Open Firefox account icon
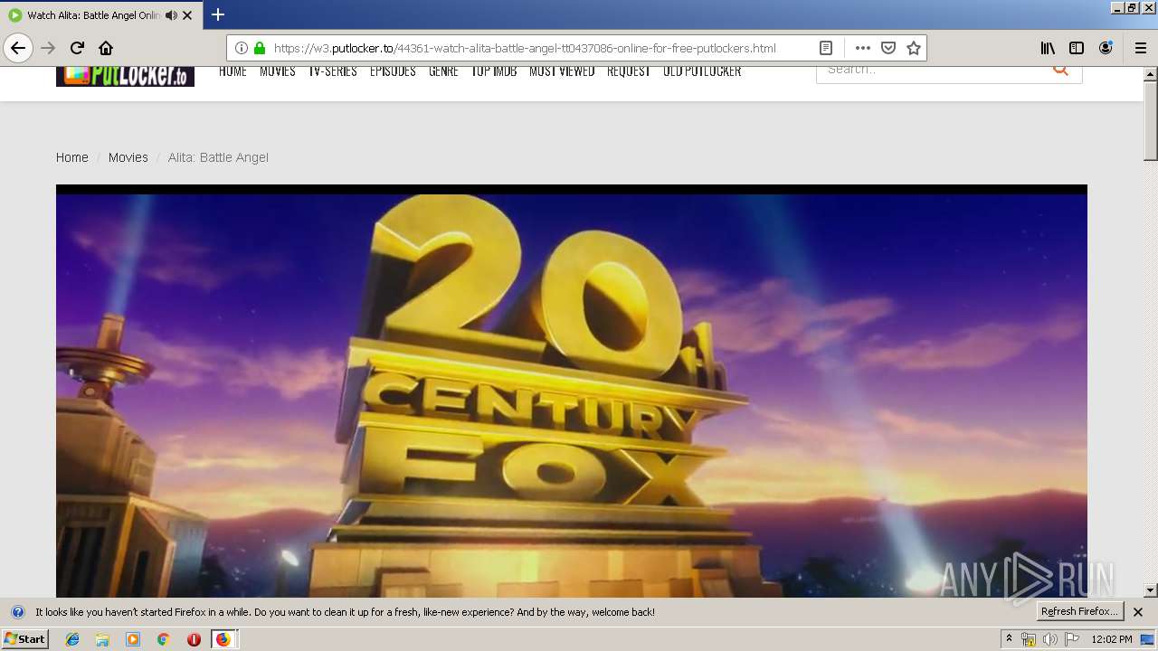This screenshot has height=651, width=1158. 1106,48
